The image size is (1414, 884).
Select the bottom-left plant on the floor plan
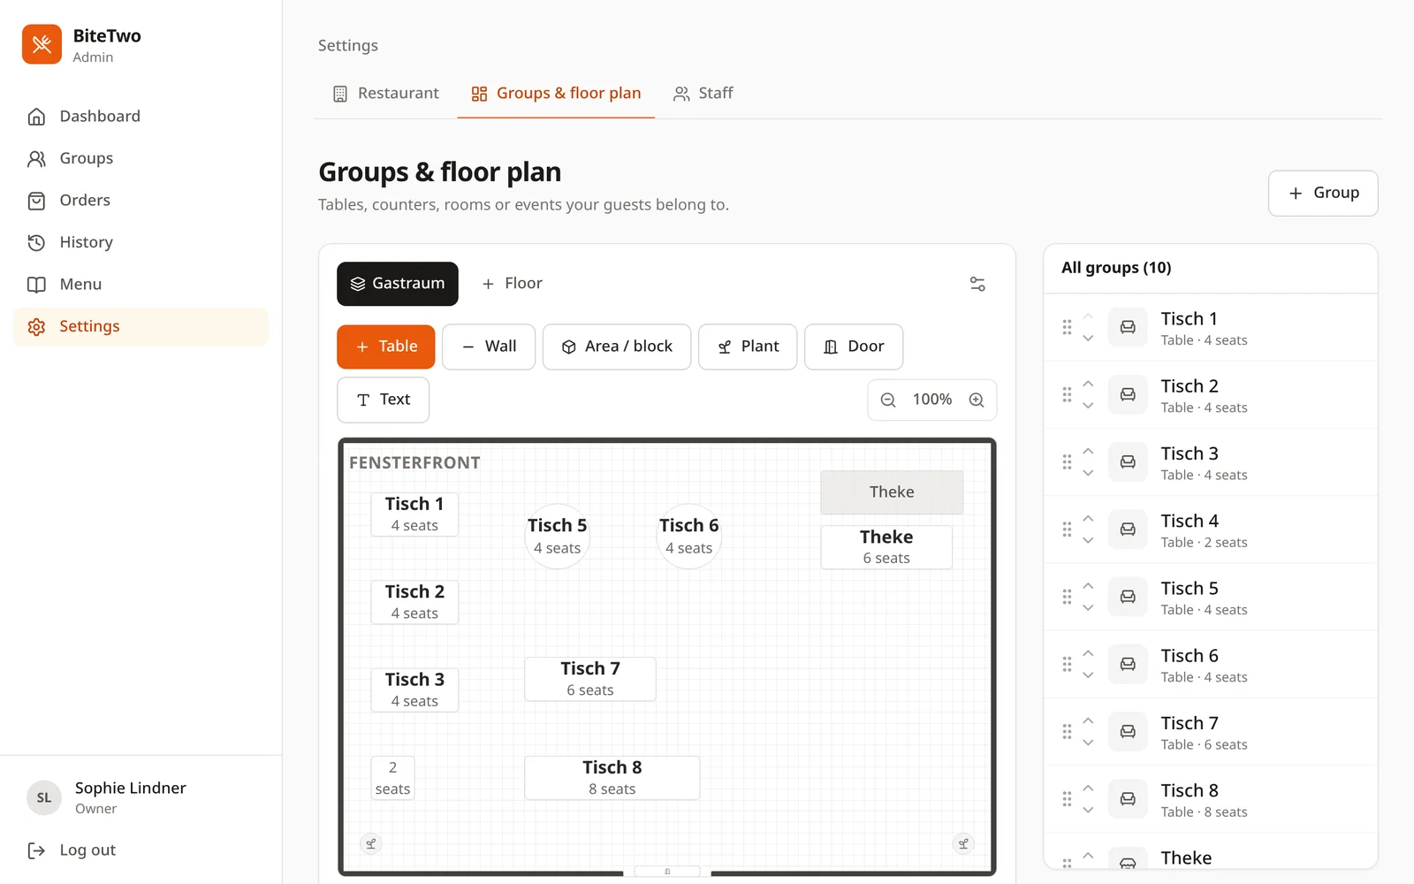point(371,843)
